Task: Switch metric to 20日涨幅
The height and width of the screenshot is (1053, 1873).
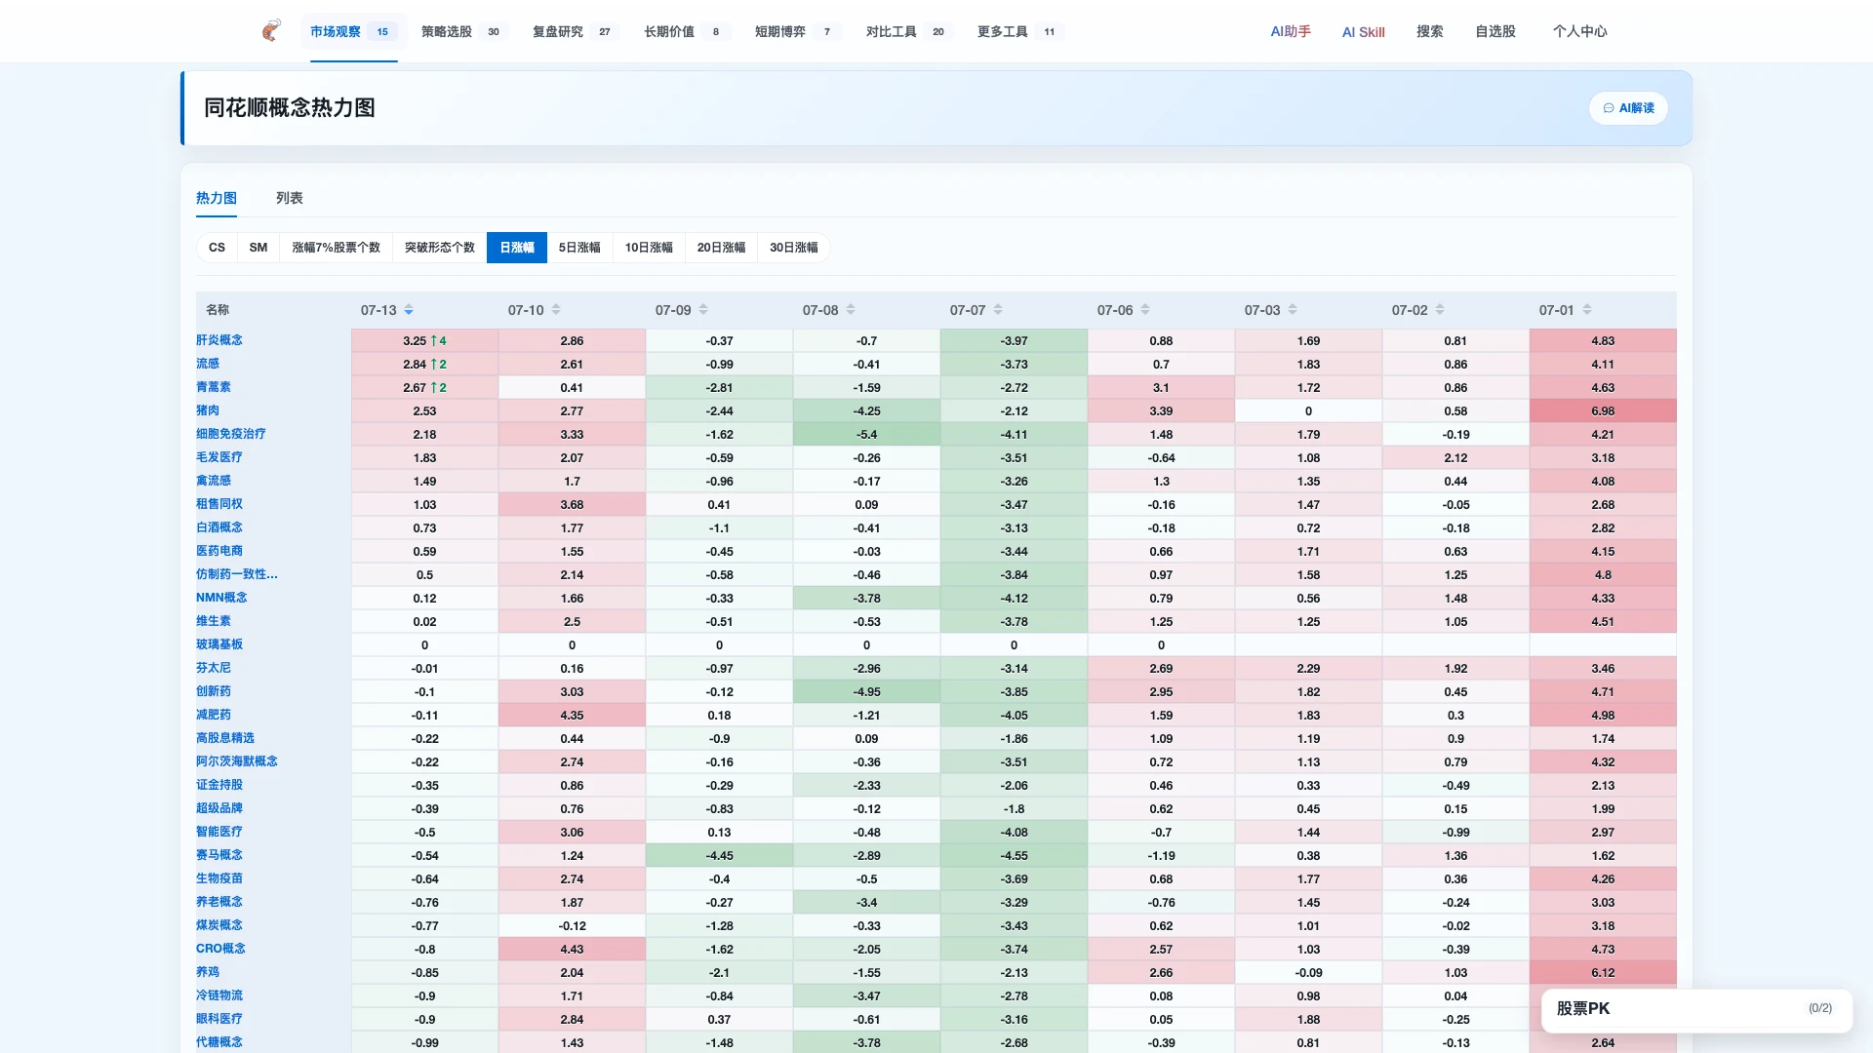Action: [x=721, y=248]
